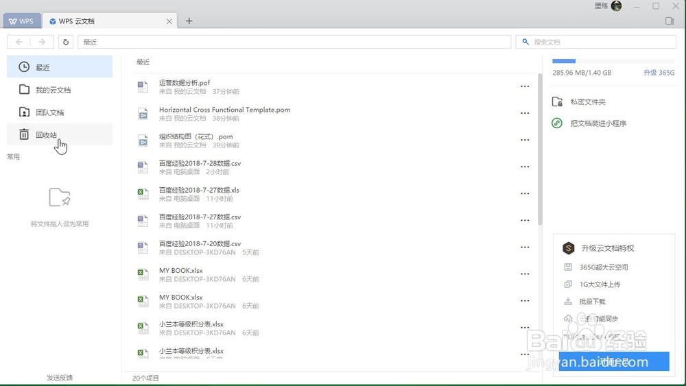Click 365G超大云空间 item
This screenshot has width=686, height=386.
pyautogui.click(x=603, y=267)
